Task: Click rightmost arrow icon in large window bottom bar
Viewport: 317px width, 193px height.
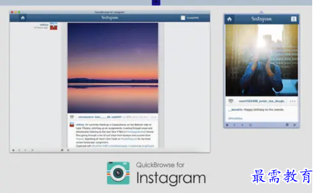Action: coord(68,150)
